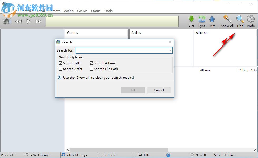Cancel the Search dialog
The height and width of the screenshot is (158, 258).
coord(159,90)
